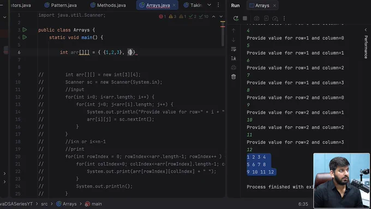The height and width of the screenshot is (209, 371).
Task: Open the Performance vertical tool tab
Action: tap(366, 47)
